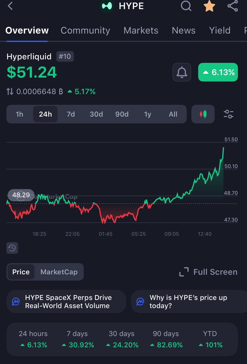Select the 7d chart range
The height and width of the screenshot is (364, 247).
pyautogui.click(x=71, y=114)
